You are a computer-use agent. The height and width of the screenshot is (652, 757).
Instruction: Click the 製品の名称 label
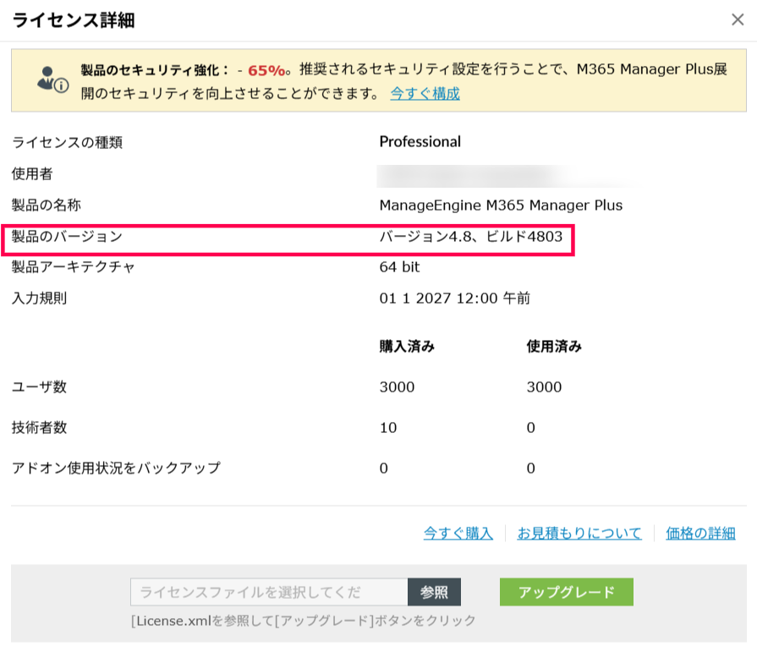click(x=47, y=205)
